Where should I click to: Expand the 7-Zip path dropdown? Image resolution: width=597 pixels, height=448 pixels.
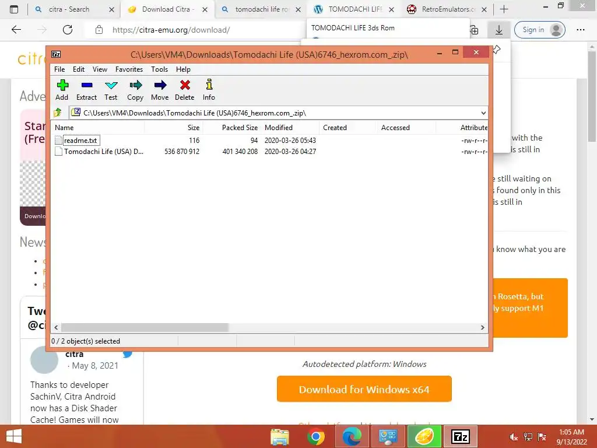[483, 113]
